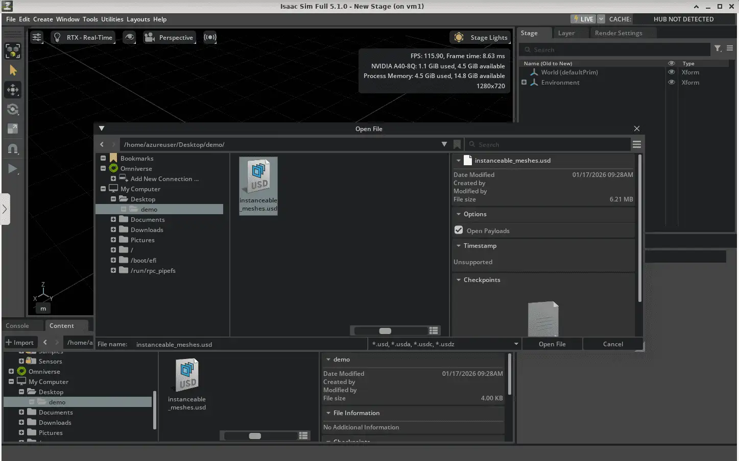Click the back arrow in Open File dialog
Screen dimensions: 739x461
tap(102, 144)
